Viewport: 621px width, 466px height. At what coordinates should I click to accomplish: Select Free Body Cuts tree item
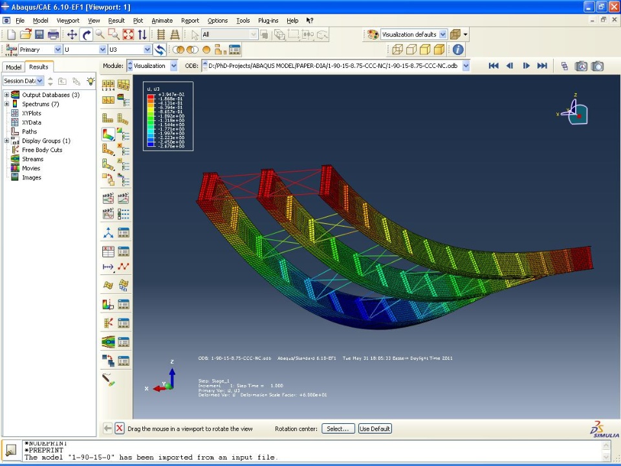pyautogui.click(x=42, y=150)
